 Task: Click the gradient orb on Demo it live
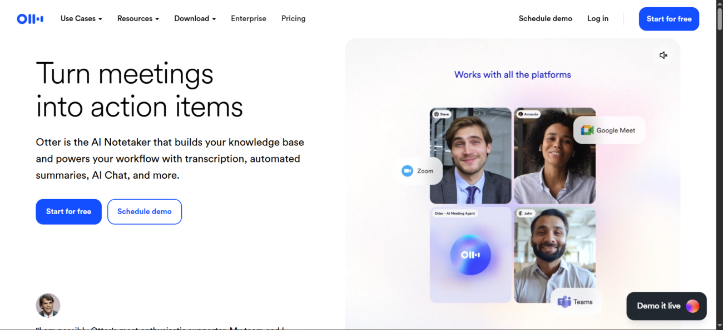pyautogui.click(x=692, y=306)
